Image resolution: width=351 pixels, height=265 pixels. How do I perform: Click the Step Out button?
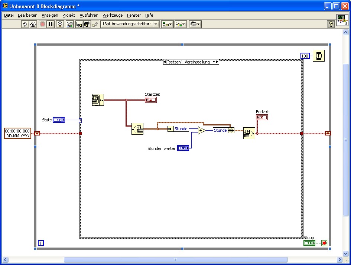pyautogui.click(x=95, y=24)
